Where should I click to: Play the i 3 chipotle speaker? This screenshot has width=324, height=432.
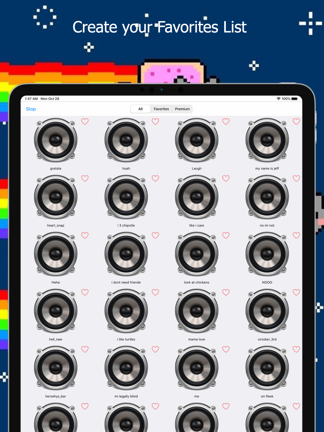click(126, 197)
